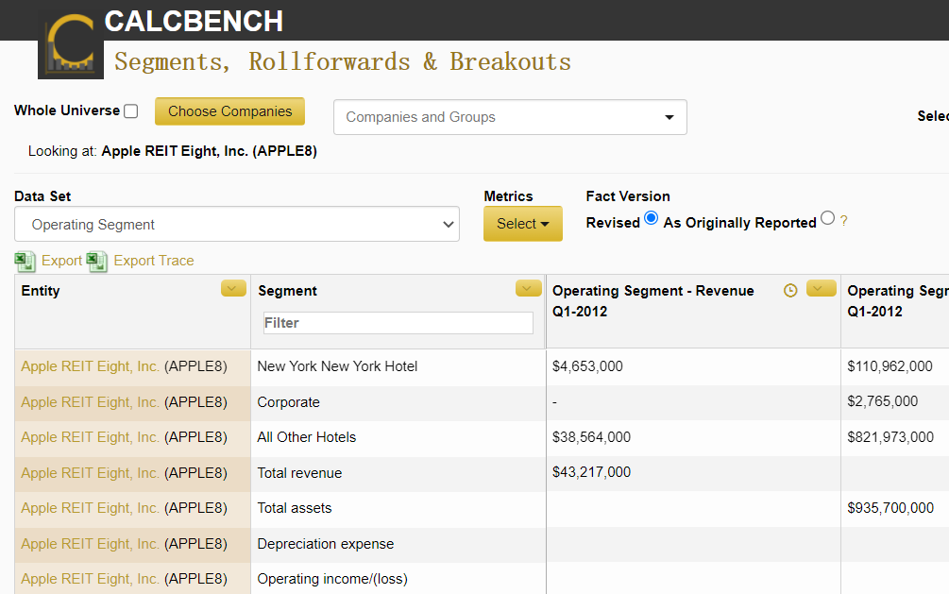Image resolution: width=949 pixels, height=594 pixels.
Task: Click the Choose Companies button
Action: pos(230,111)
